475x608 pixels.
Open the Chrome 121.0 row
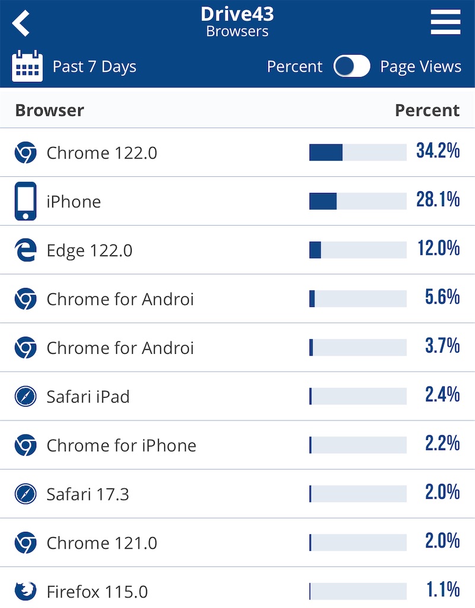pos(237,543)
